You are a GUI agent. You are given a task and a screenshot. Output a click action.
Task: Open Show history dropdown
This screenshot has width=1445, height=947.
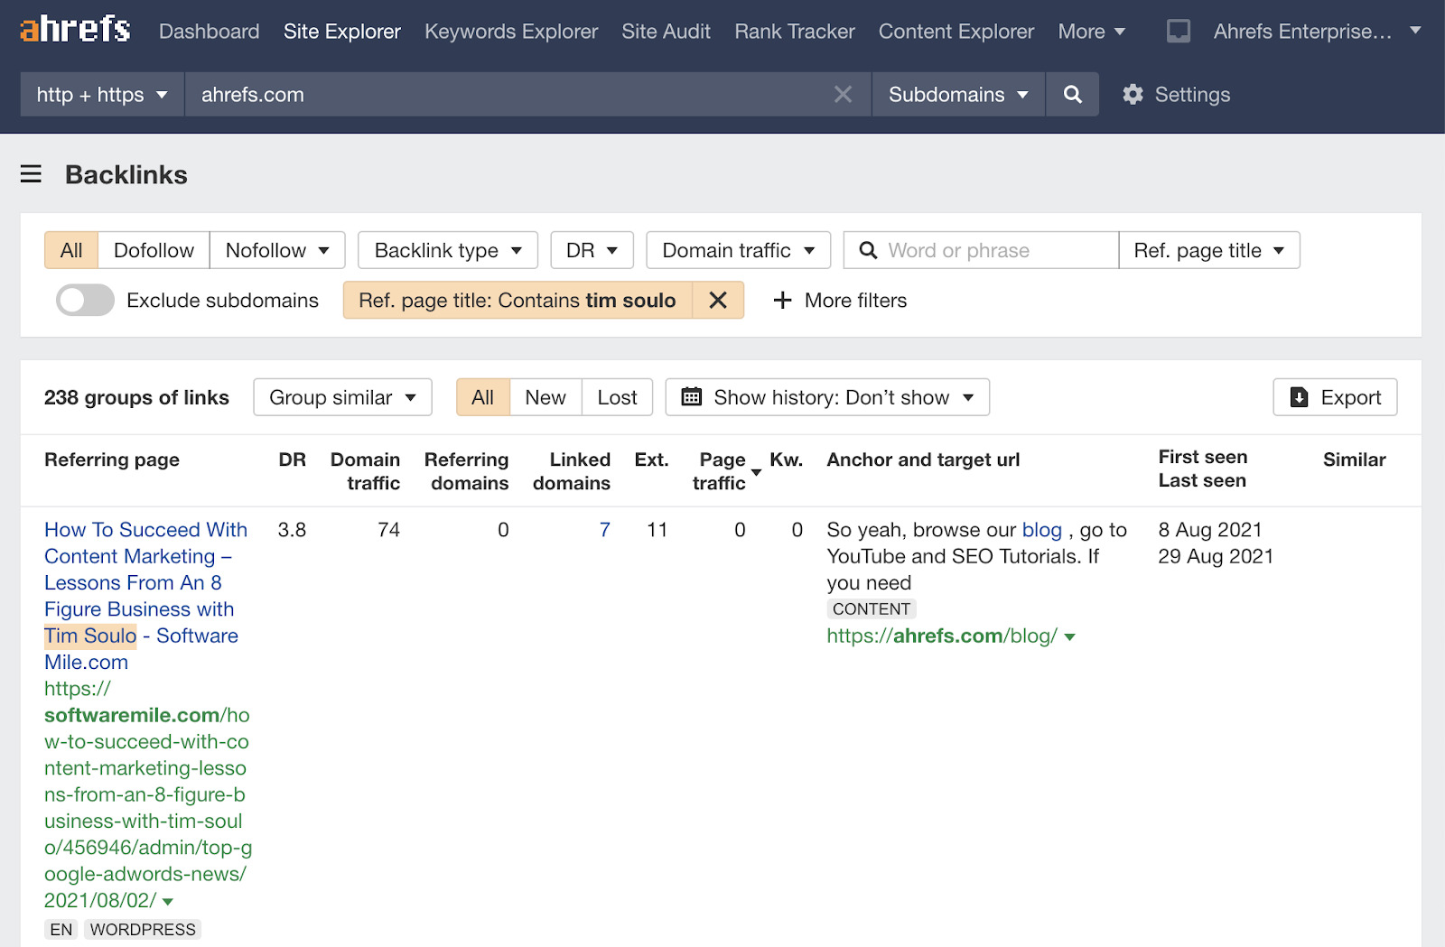826,397
